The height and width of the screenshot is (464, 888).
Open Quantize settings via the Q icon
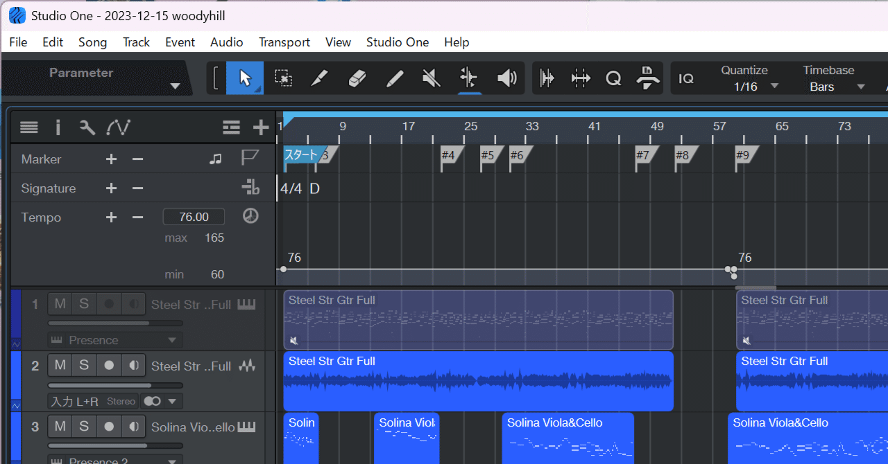613,78
